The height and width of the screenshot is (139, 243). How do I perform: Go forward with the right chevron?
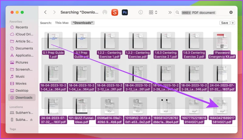coord(54,12)
